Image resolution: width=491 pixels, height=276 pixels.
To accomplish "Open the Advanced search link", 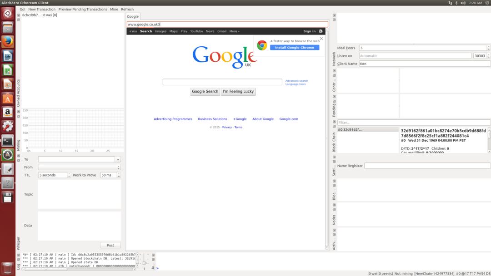I will 296,81.
